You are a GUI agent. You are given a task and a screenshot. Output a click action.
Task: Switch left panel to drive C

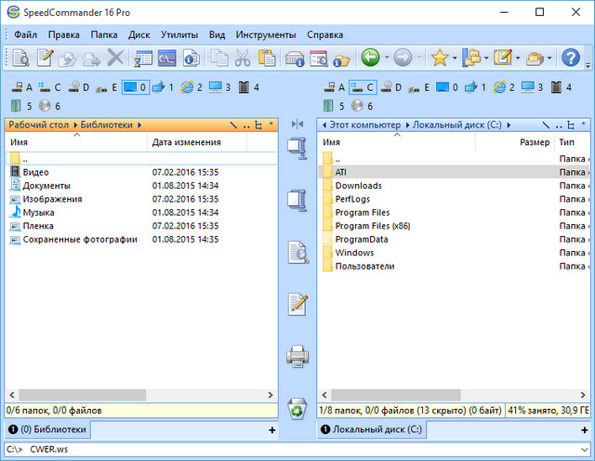(x=50, y=87)
